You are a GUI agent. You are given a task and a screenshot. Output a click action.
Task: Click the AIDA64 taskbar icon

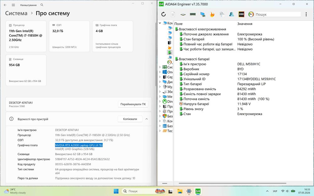tap(198, 191)
